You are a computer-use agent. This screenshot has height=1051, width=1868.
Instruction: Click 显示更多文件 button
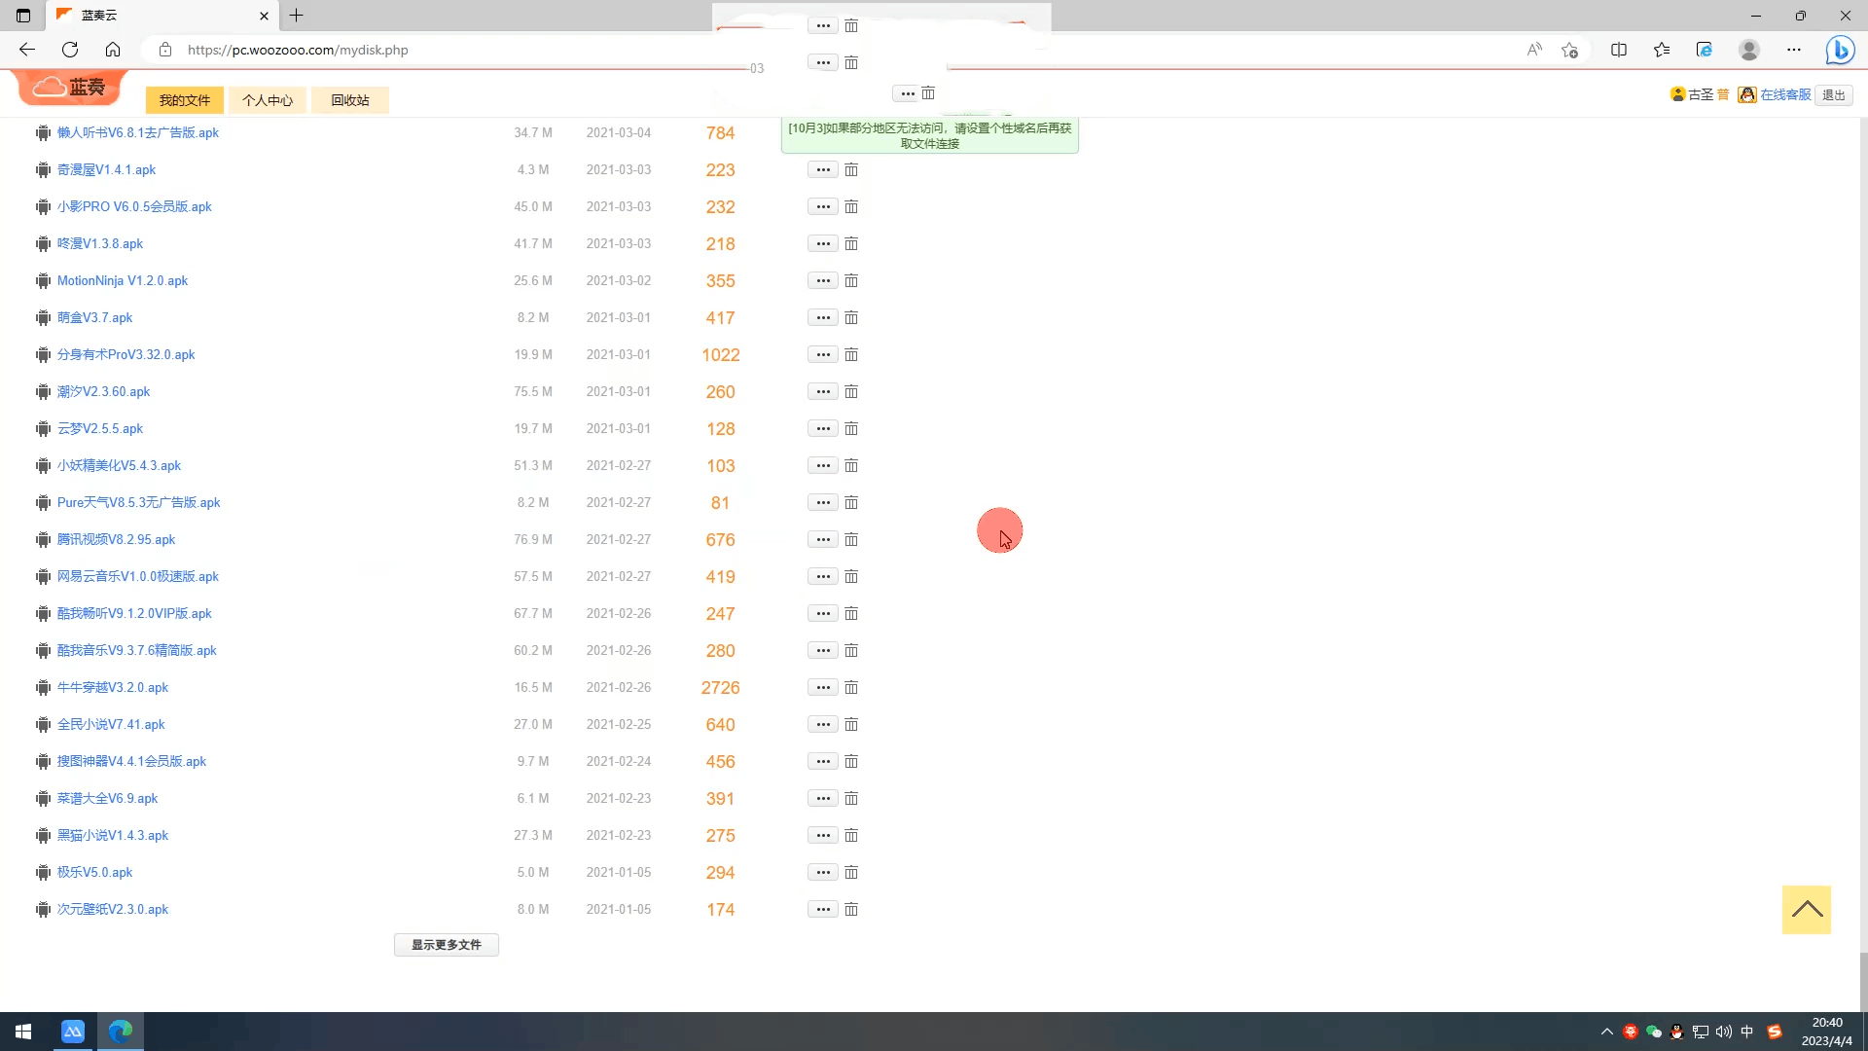point(447,945)
